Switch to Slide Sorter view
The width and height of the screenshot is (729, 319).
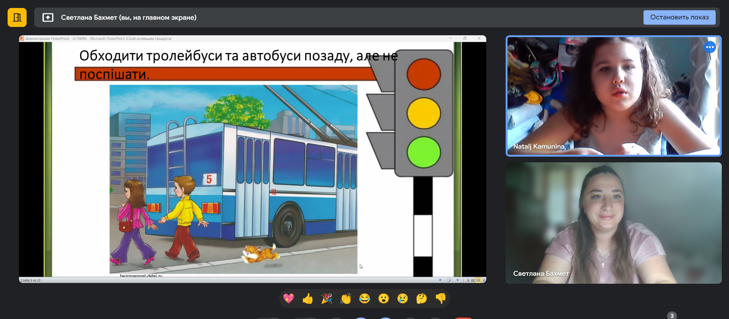(473, 280)
